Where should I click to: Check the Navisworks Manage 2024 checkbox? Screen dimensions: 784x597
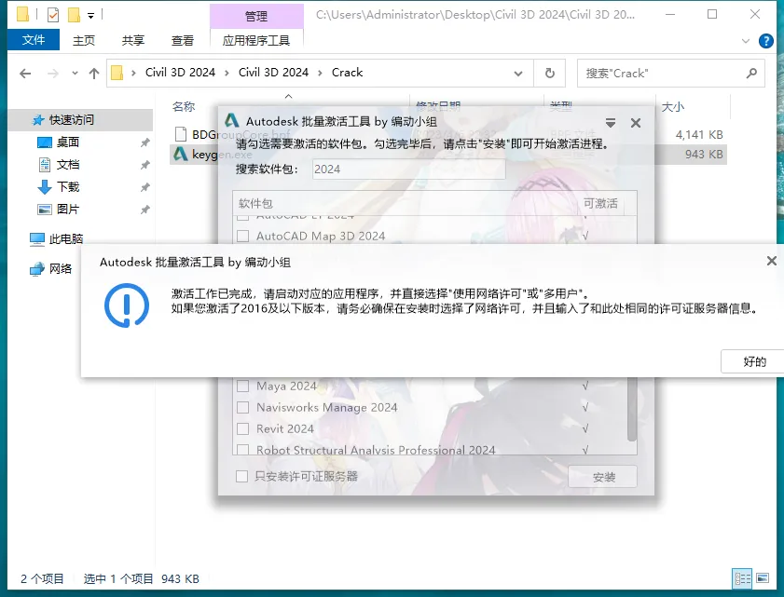coord(243,407)
